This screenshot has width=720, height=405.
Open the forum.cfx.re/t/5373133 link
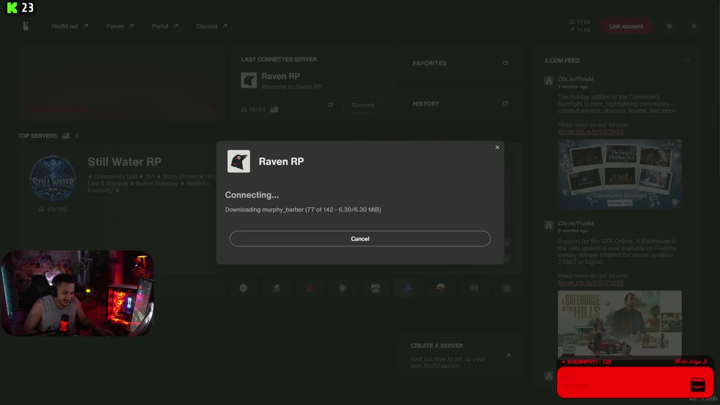(591, 132)
